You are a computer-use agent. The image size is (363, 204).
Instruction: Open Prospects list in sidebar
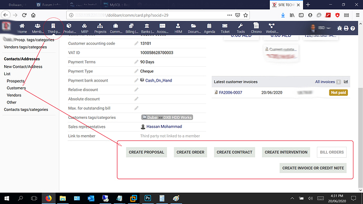tap(15, 81)
